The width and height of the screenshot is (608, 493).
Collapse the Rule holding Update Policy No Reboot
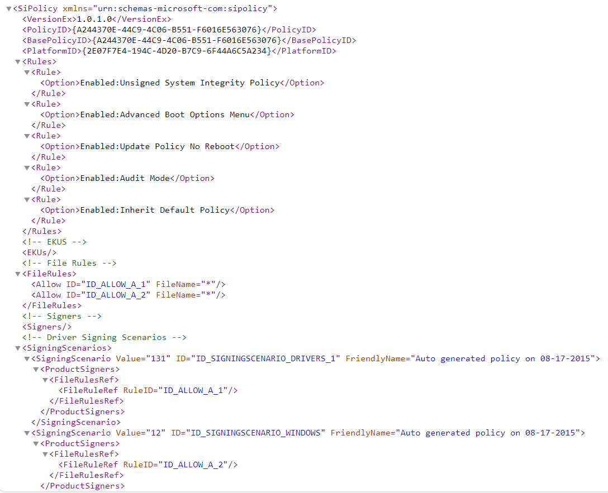pos(27,136)
